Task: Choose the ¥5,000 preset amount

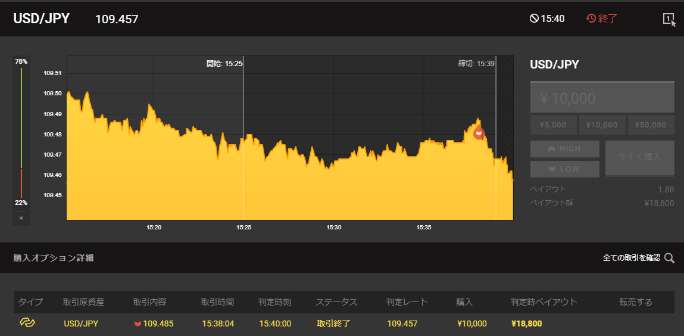Action: (x=553, y=125)
